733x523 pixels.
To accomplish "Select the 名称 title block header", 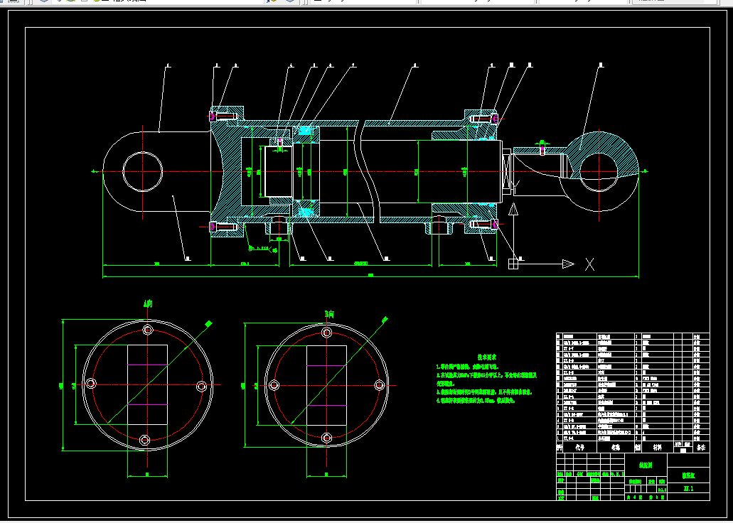I will tap(616, 448).
